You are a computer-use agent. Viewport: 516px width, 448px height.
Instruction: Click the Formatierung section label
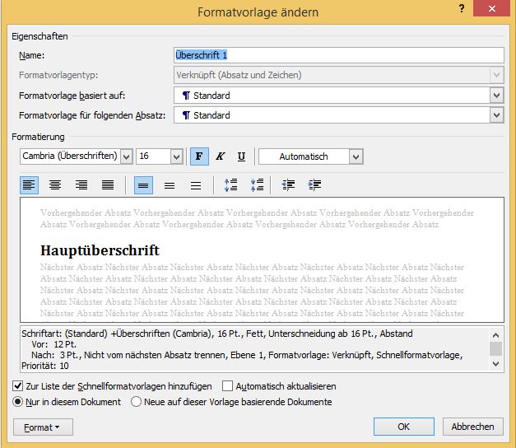38,137
